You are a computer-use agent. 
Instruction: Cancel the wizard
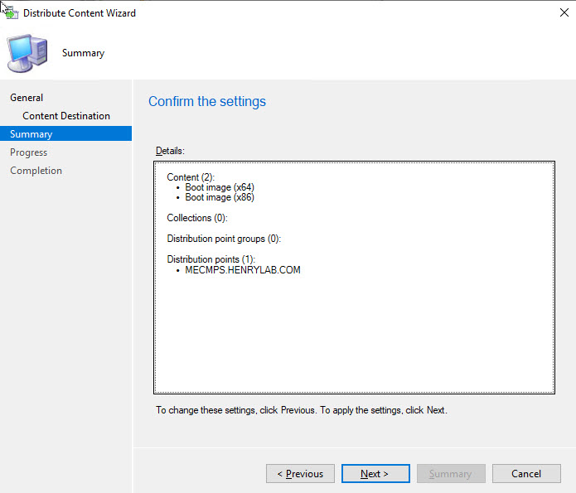525,474
